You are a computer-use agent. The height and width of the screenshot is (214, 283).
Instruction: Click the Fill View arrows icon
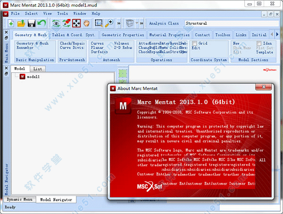(76, 24)
